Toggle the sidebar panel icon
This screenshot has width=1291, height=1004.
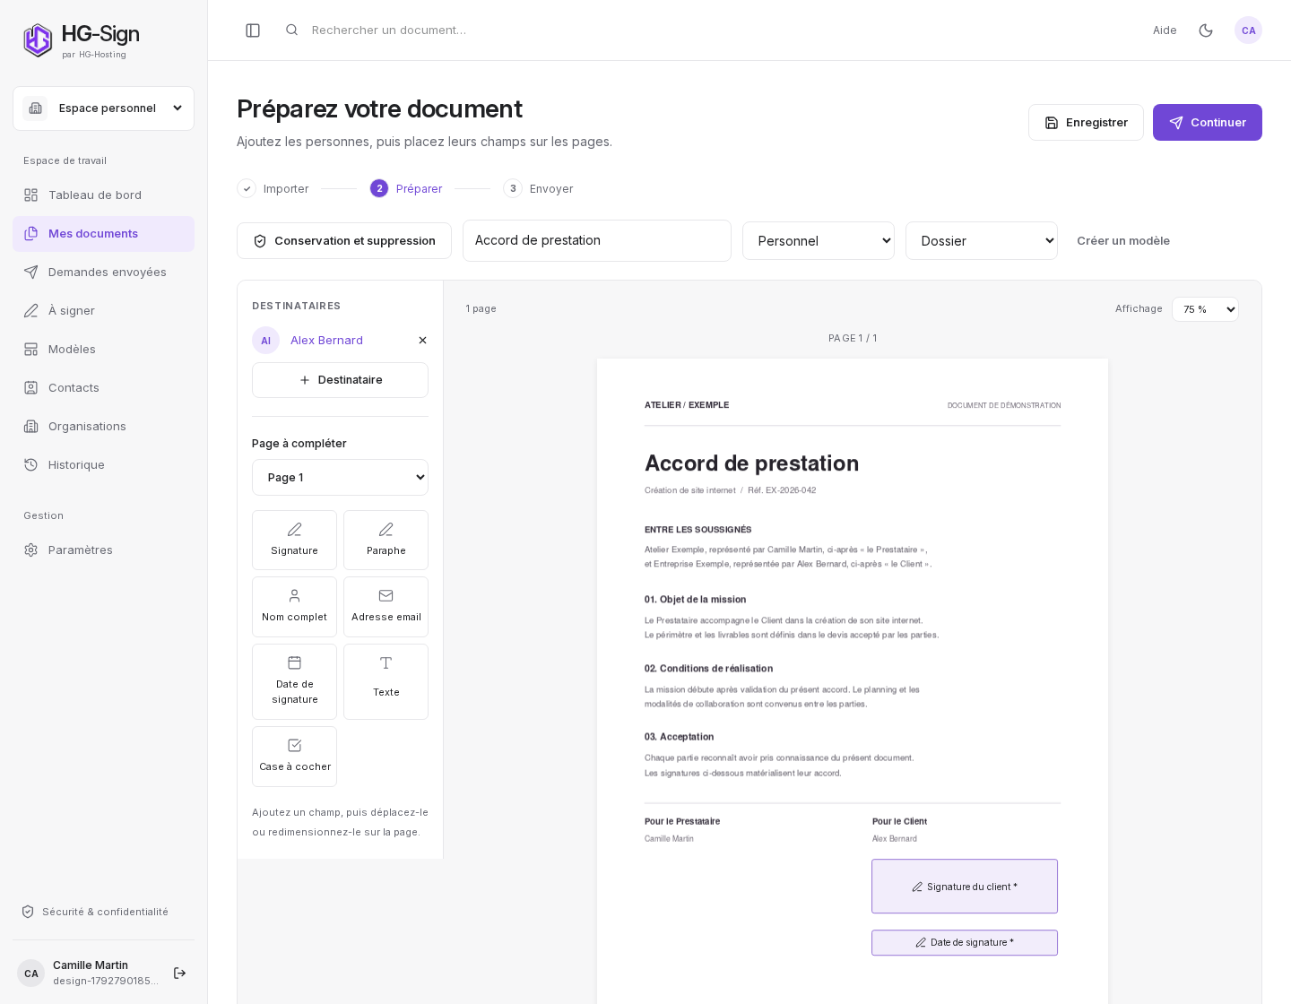click(253, 30)
